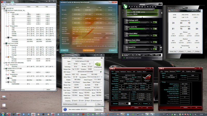Collapse the Powers node in HWMonitor
Viewport: 207px width, 116px height.
(6, 57)
